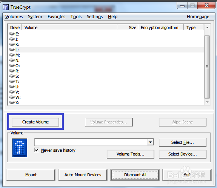Click the drive icon next to T:
This screenshot has width=217, height=188.
click(x=12, y=81)
